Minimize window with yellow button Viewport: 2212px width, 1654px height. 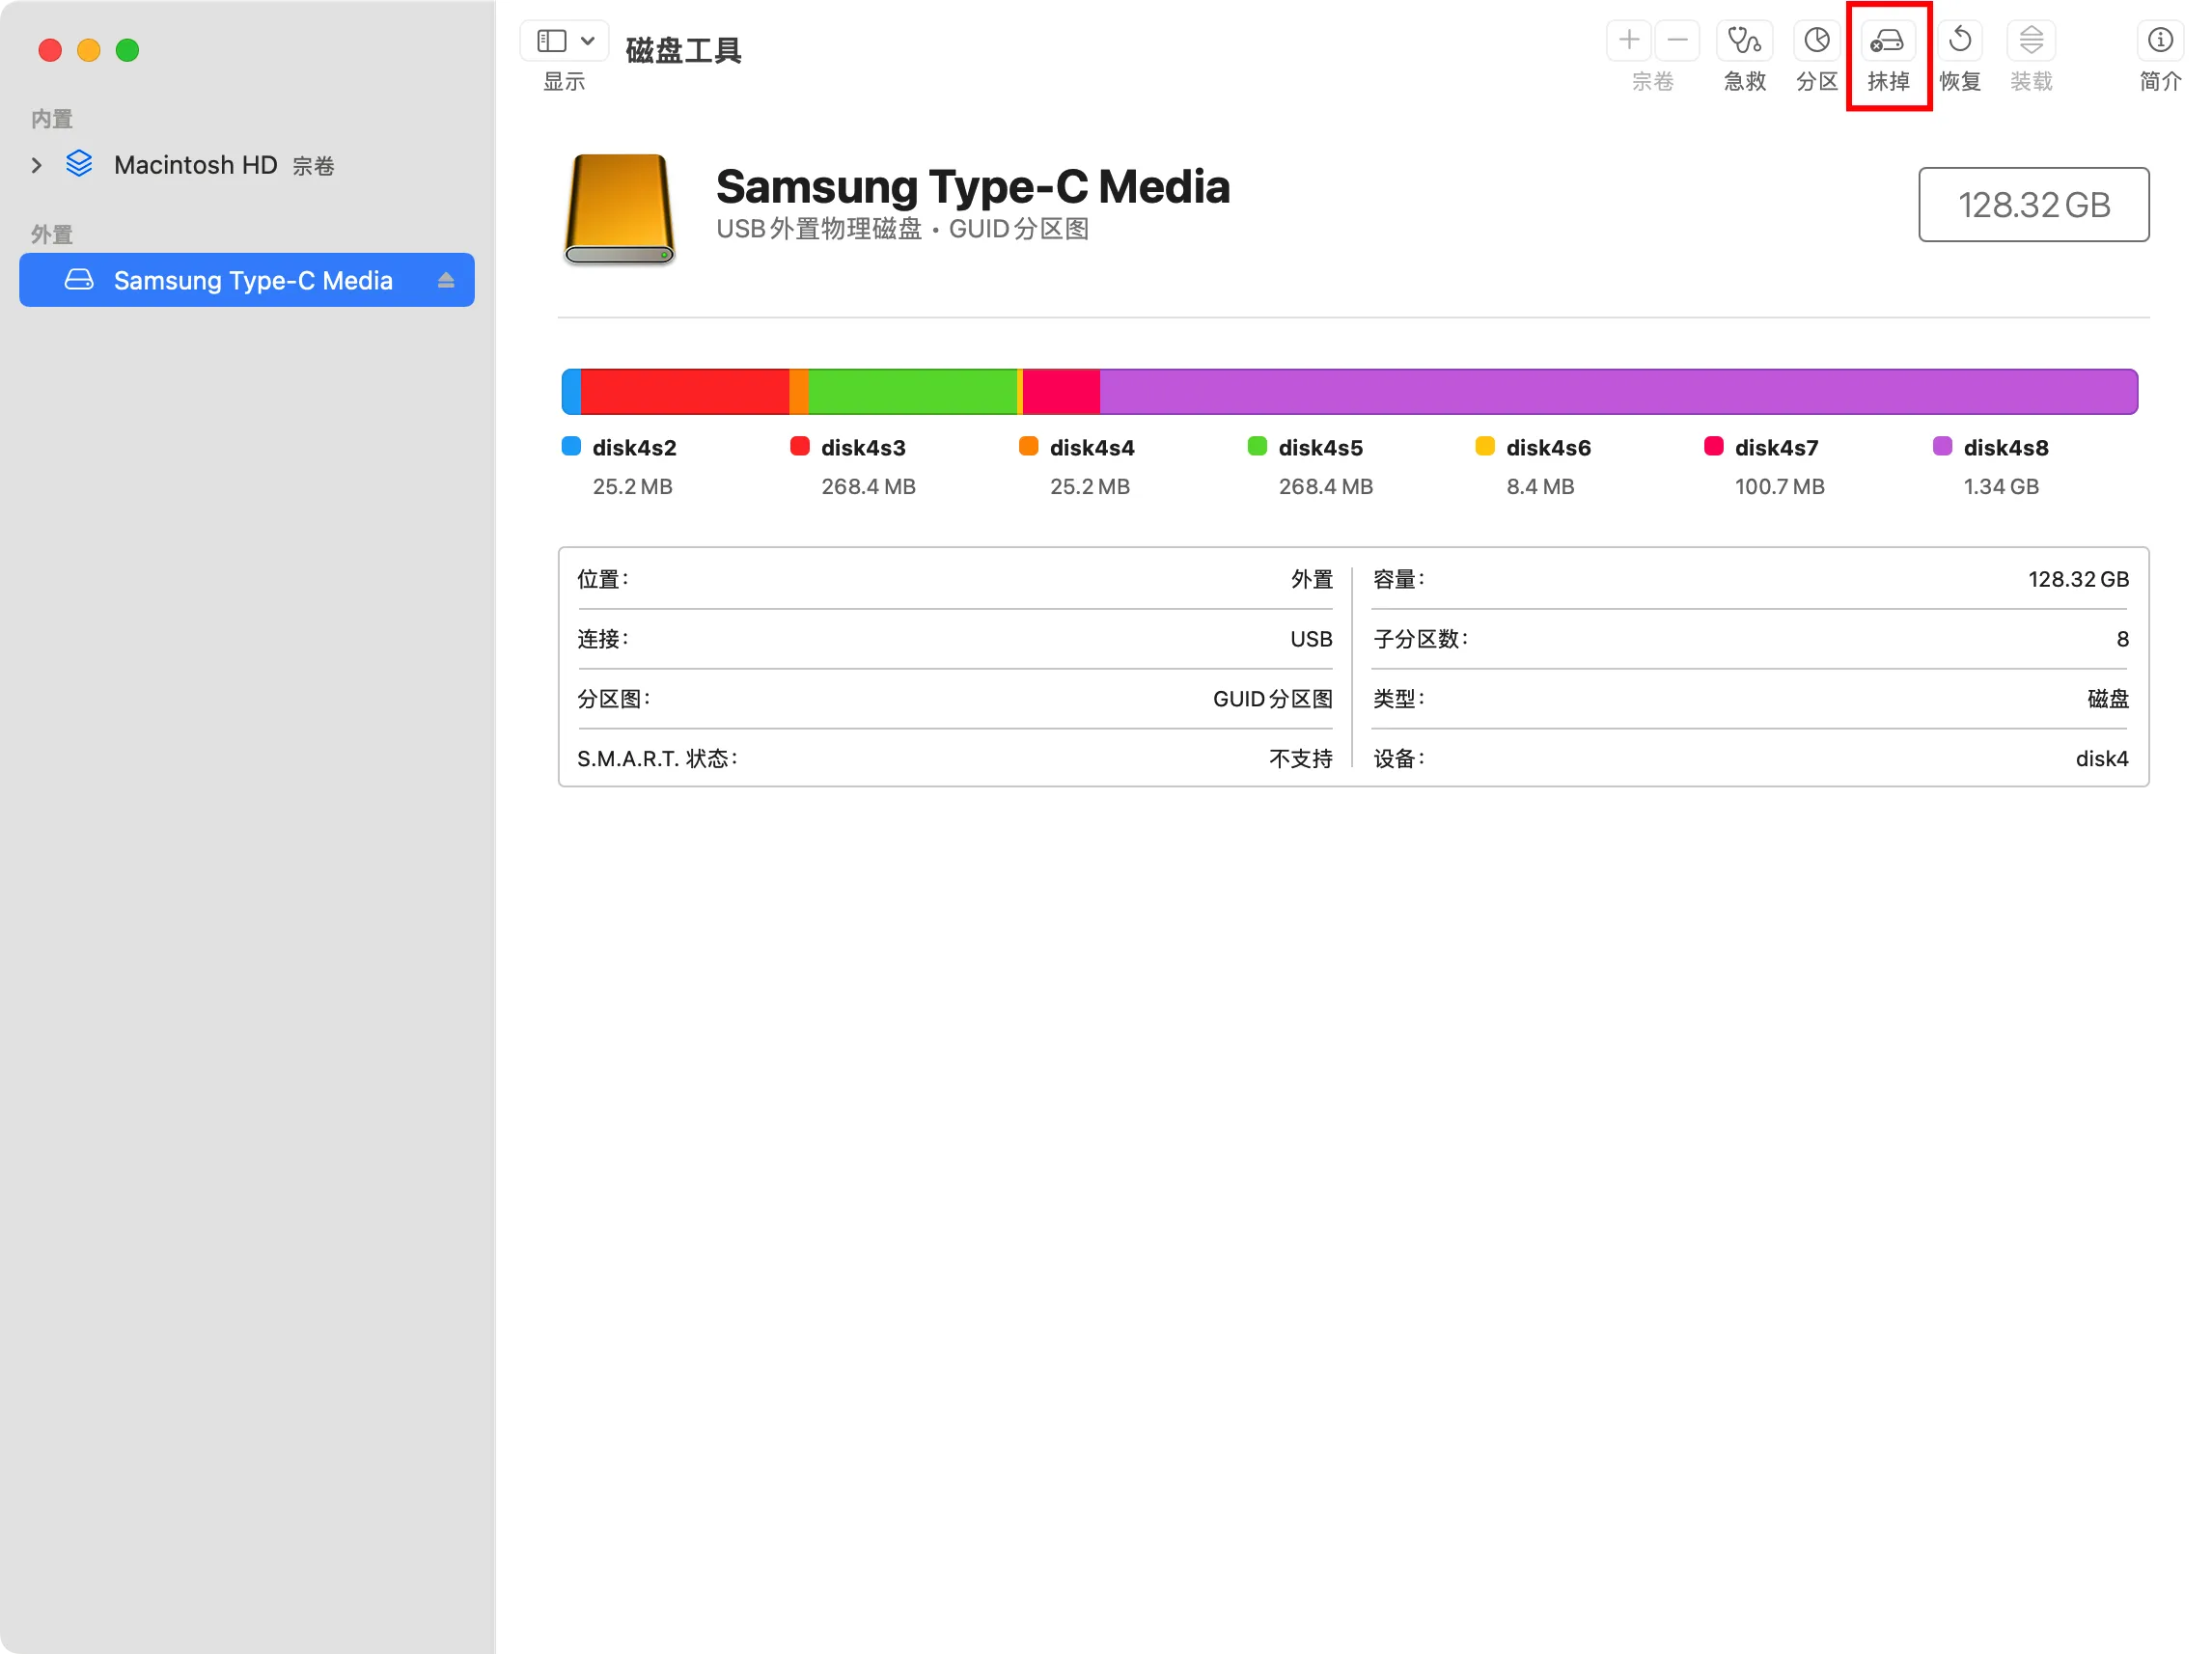(x=89, y=50)
